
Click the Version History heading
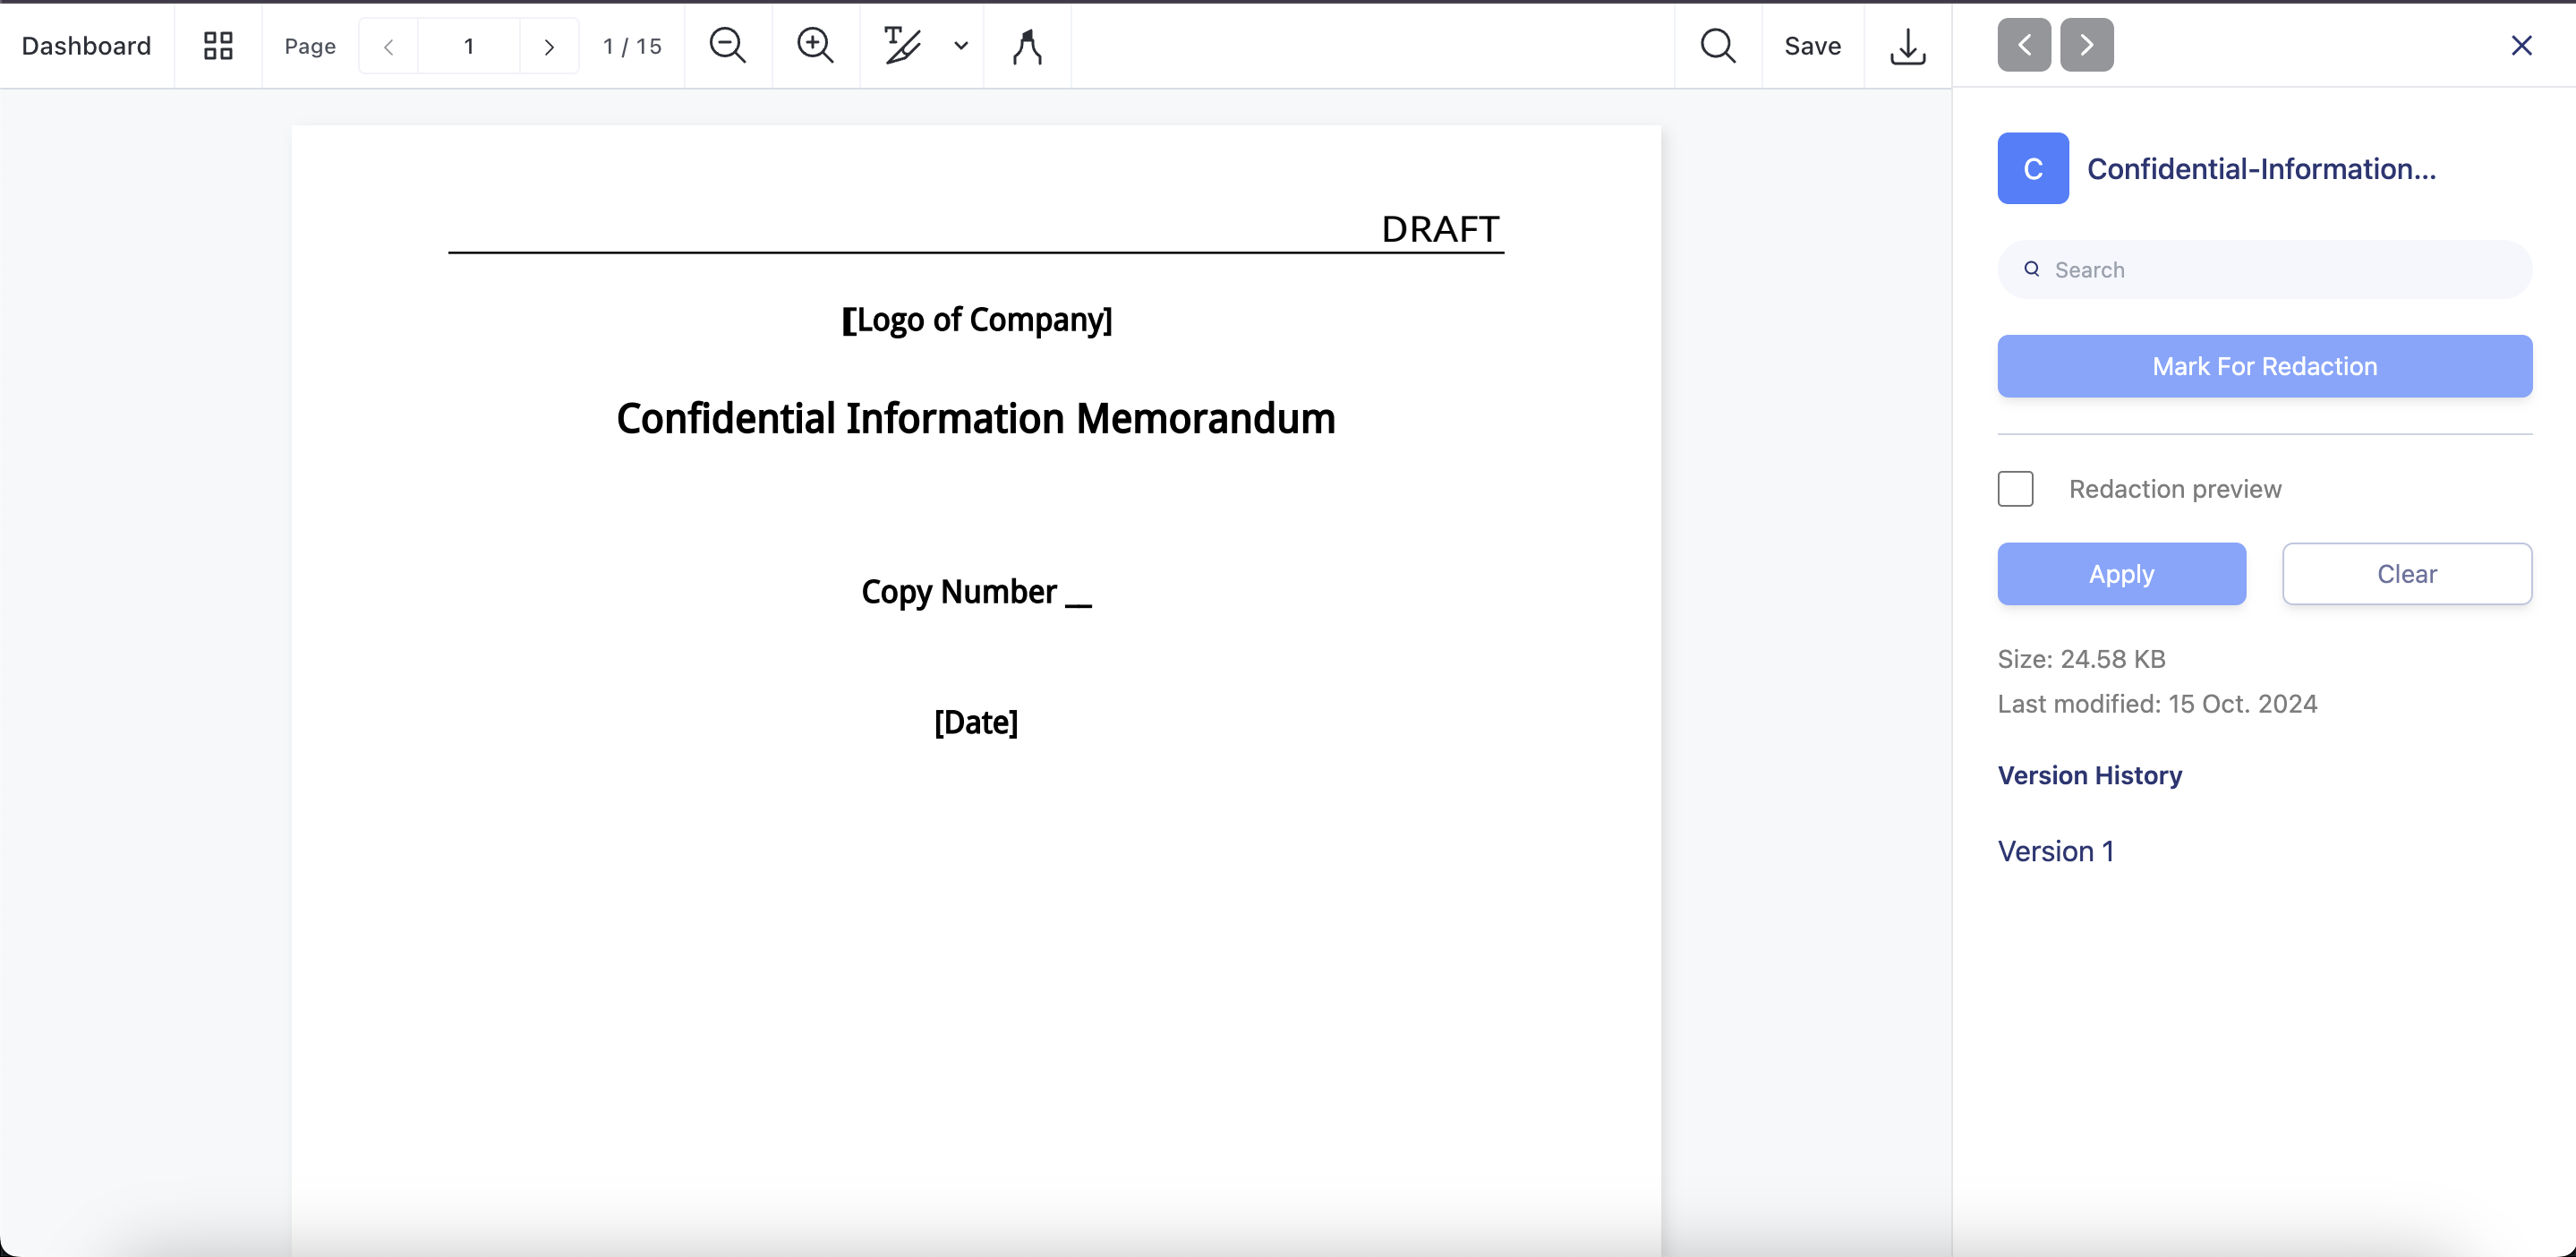click(x=2089, y=775)
